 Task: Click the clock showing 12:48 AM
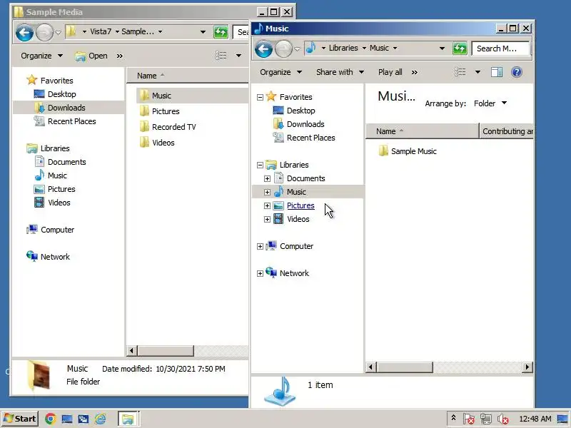[535, 419]
